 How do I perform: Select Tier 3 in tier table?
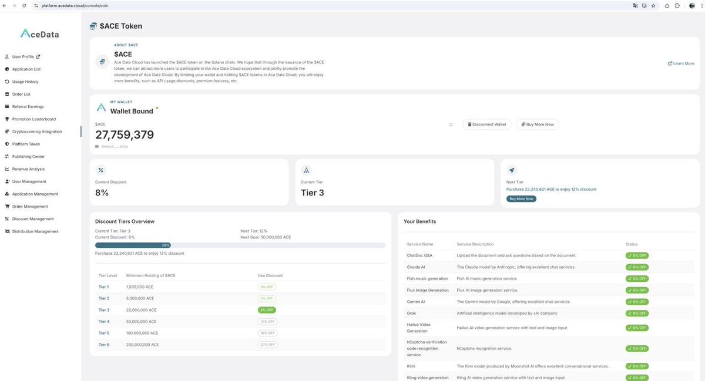103,310
